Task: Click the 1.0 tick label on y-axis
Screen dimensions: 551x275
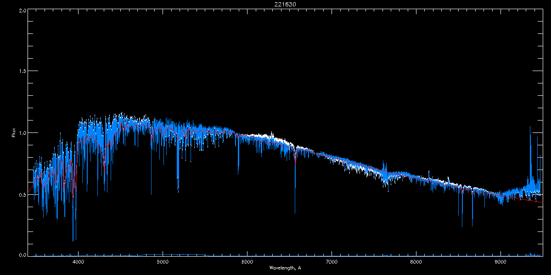Action: 22,133
